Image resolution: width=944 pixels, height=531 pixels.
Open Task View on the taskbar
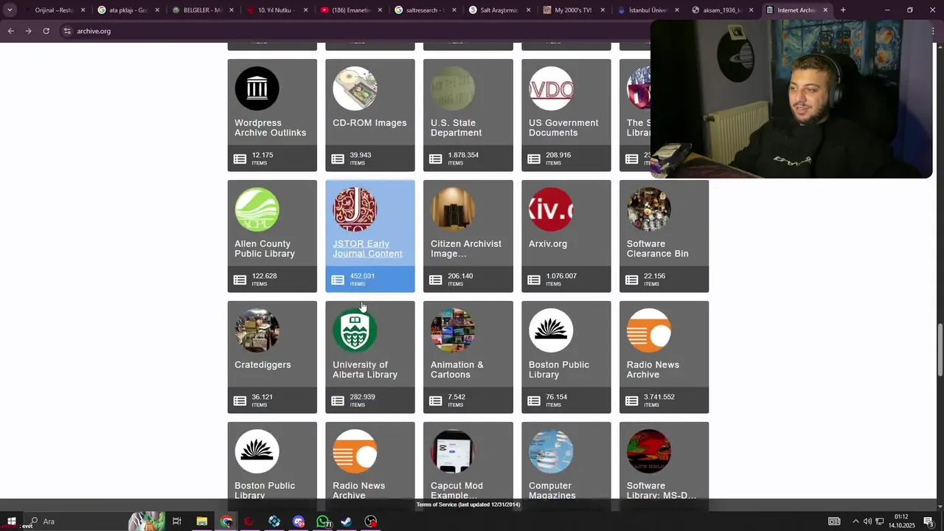pyautogui.click(x=177, y=521)
